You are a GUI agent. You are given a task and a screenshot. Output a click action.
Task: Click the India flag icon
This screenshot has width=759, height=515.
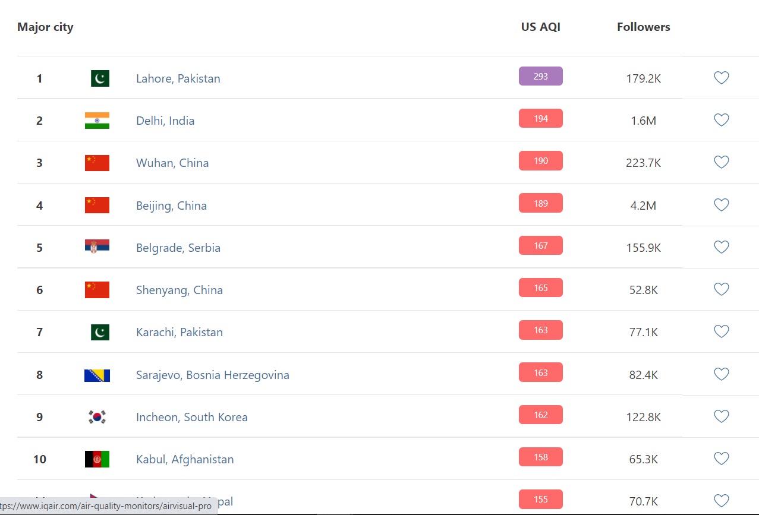(x=97, y=121)
